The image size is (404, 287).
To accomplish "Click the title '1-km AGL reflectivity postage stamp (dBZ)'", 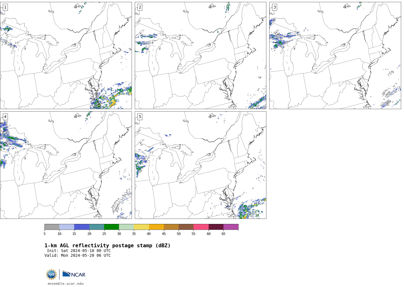I will [107, 246].
